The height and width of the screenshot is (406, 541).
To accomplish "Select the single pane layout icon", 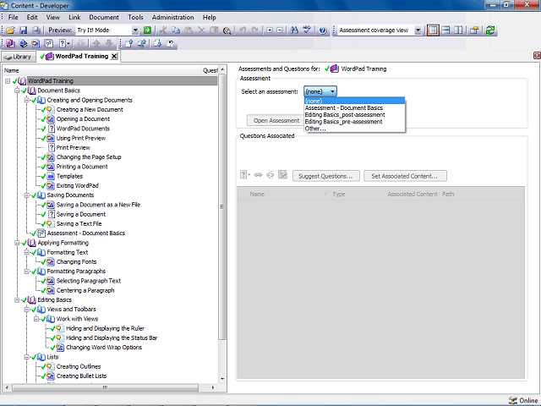I will tap(433, 30).
